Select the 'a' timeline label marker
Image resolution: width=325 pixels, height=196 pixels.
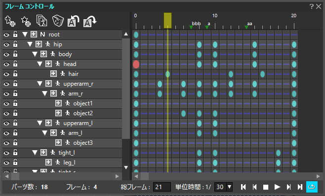(207, 27)
